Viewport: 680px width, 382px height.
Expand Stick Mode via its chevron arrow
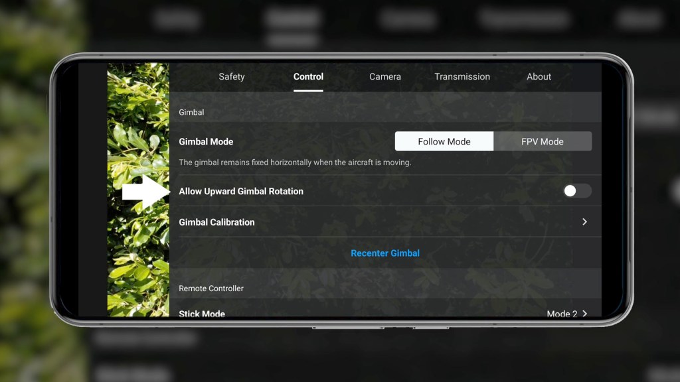(x=585, y=314)
